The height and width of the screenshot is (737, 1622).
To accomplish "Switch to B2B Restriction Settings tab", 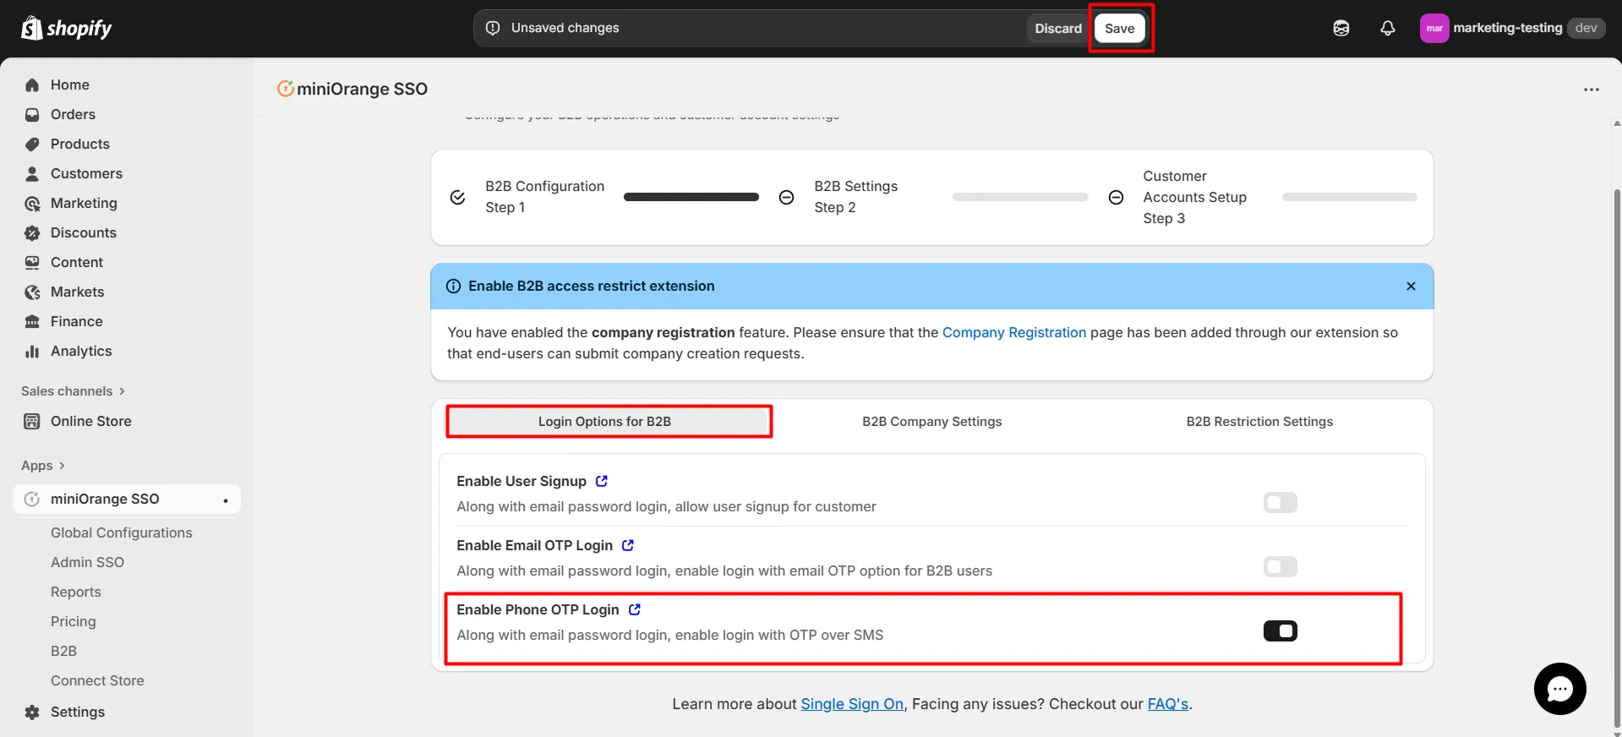I will click(x=1259, y=421).
